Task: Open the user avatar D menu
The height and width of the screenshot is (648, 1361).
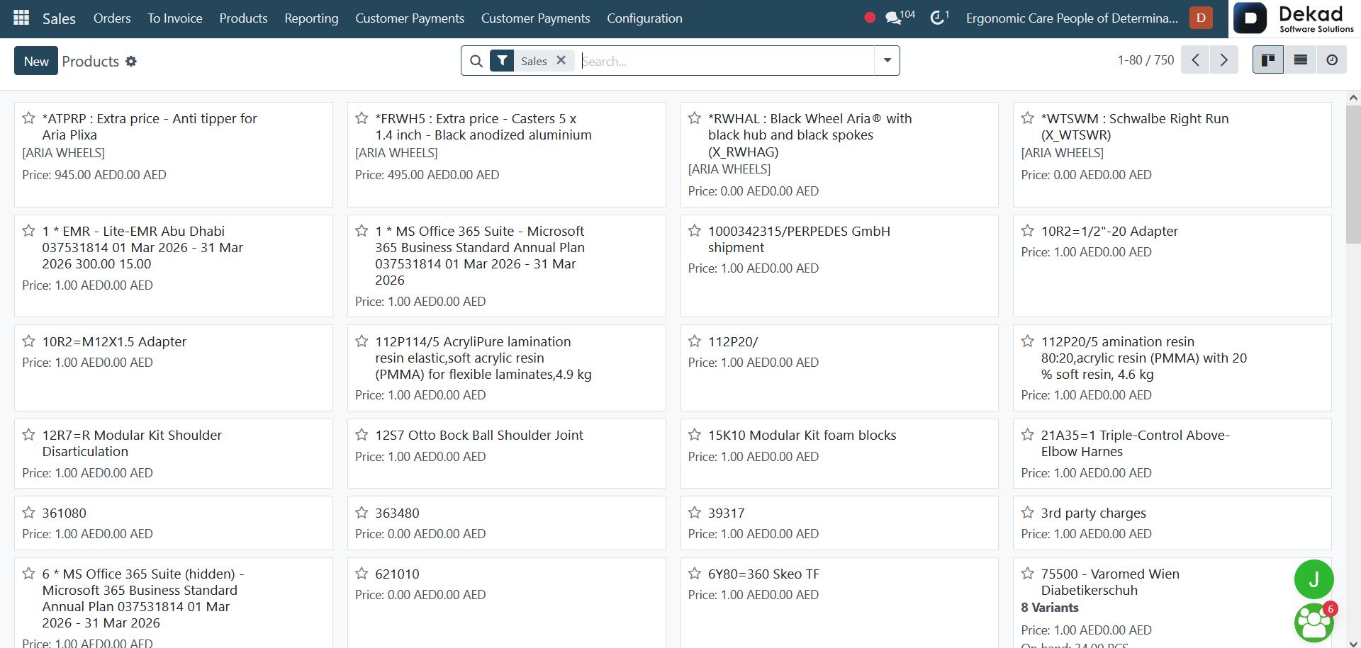Action: (1201, 18)
